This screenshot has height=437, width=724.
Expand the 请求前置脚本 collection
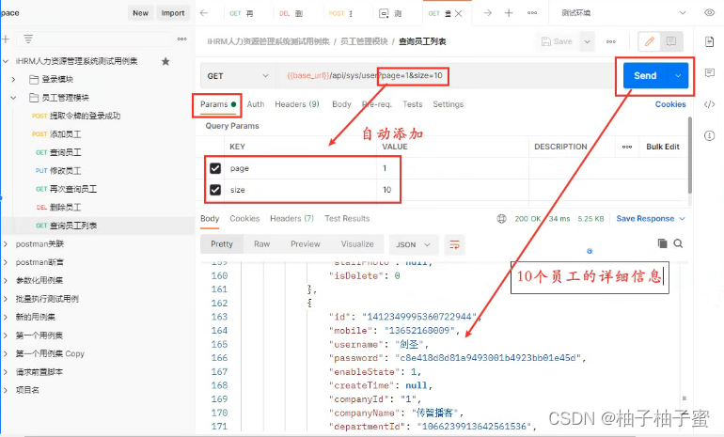point(6,372)
